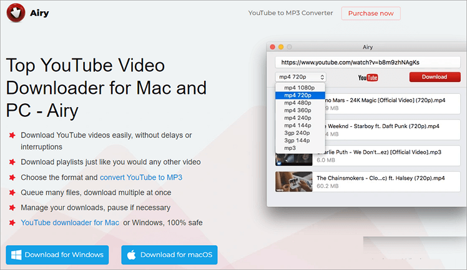The image size is (467, 270).
Task: Click the Airy logo icon
Action: (15, 14)
